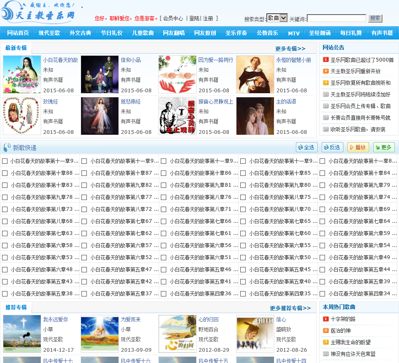This screenshot has height=363, width=399.
Task: Check the box for 小白花春天的故事第六章55
Action: point(243,245)
